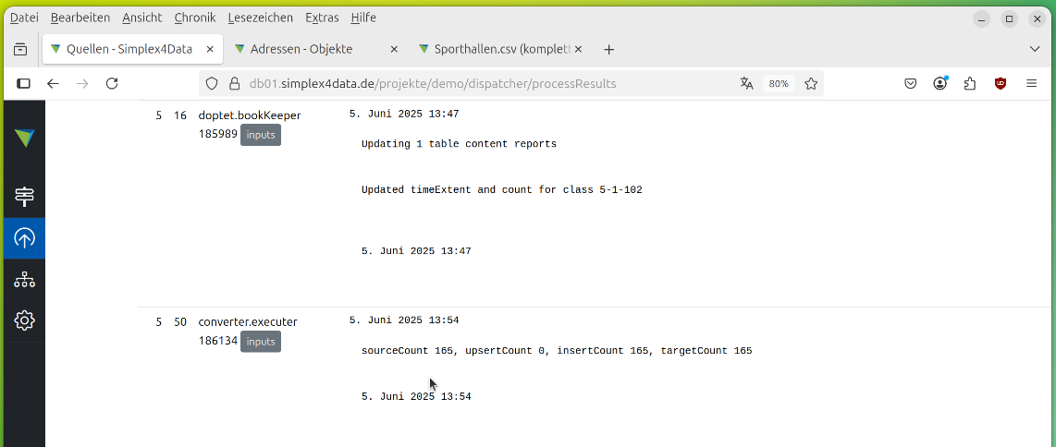Open the Lesezeichen menu
Screen dimensions: 1056x447
tap(261, 18)
